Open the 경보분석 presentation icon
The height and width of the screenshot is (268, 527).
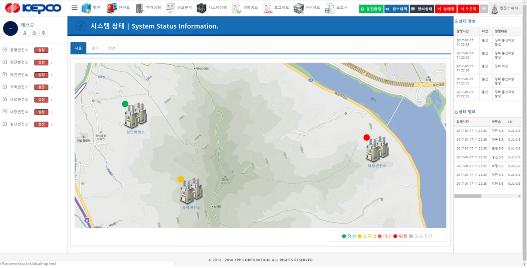click(x=171, y=8)
